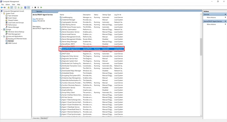
Task: Select the deviceTRUST Agent Service row
Action: point(92,49)
